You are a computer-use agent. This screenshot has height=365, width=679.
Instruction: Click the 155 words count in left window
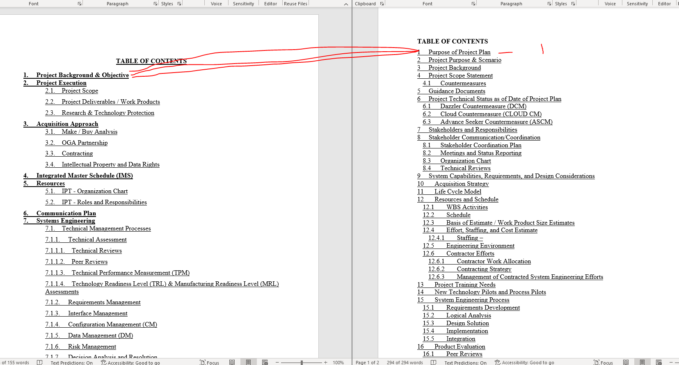click(15, 363)
